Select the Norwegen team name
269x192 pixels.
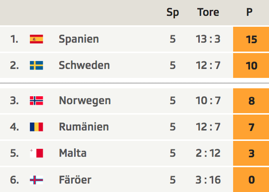click(x=85, y=101)
